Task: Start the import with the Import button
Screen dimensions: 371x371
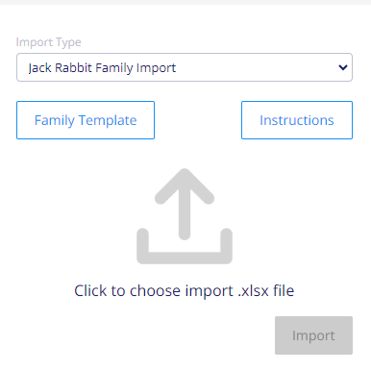Action: 313,335
